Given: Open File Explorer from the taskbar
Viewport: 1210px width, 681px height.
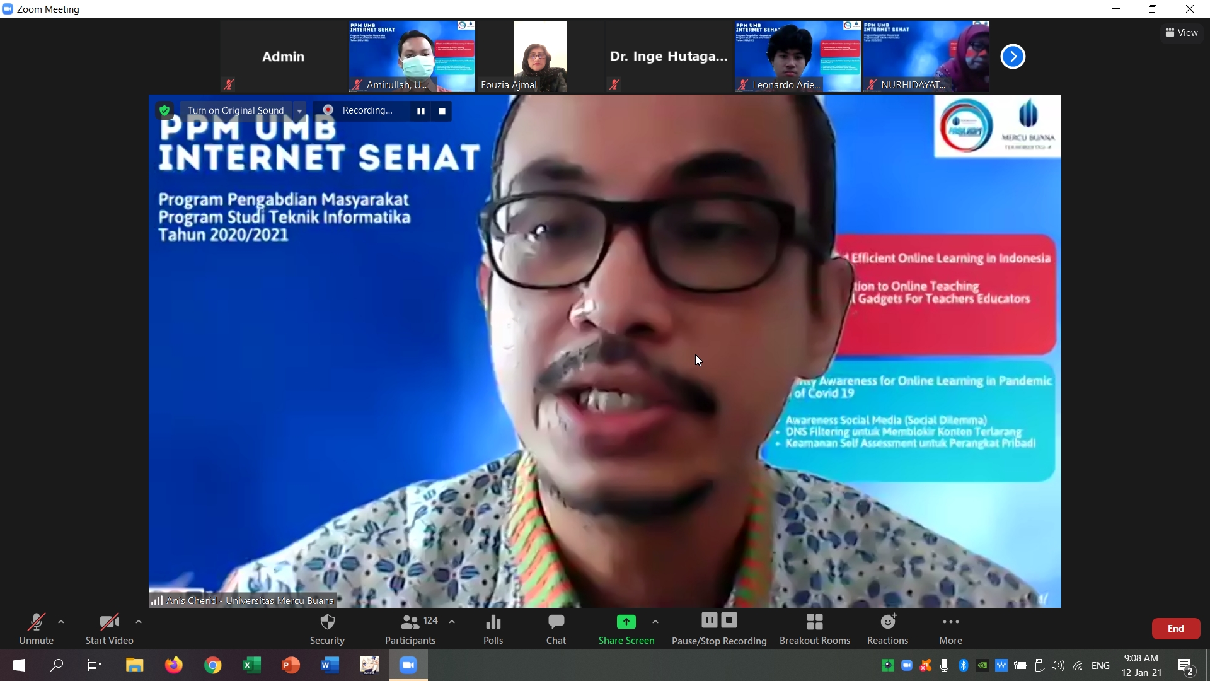Looking at the screenshot, I should point(134,665).
